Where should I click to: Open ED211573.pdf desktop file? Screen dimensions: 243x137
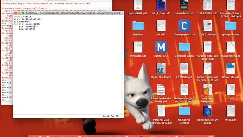(x=184, y=68)
